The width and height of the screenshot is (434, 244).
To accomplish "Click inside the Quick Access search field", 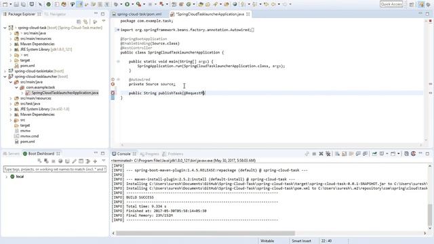I will 391,4.
